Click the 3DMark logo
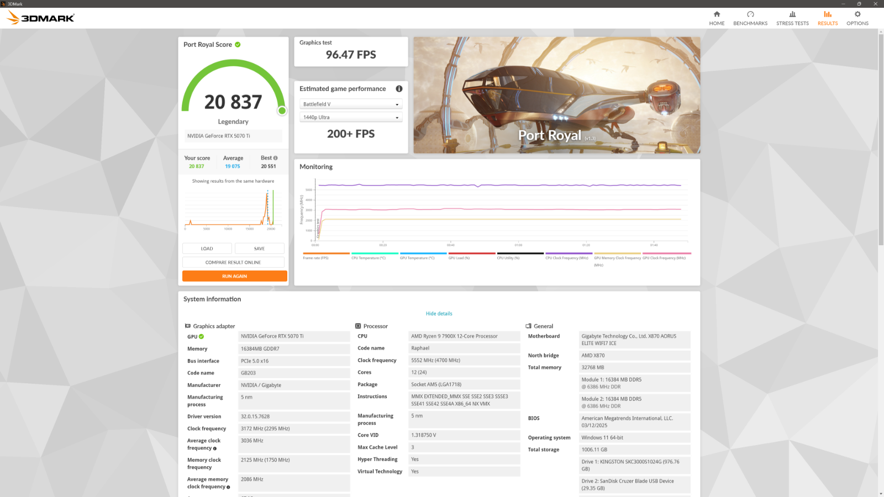884x497 pixels. 40,18
